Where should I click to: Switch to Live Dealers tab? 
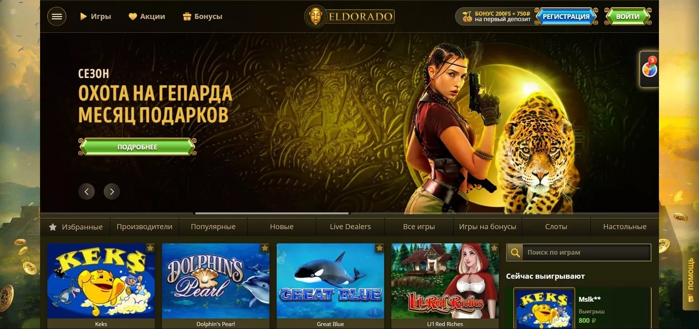click(x=350, y=227)
